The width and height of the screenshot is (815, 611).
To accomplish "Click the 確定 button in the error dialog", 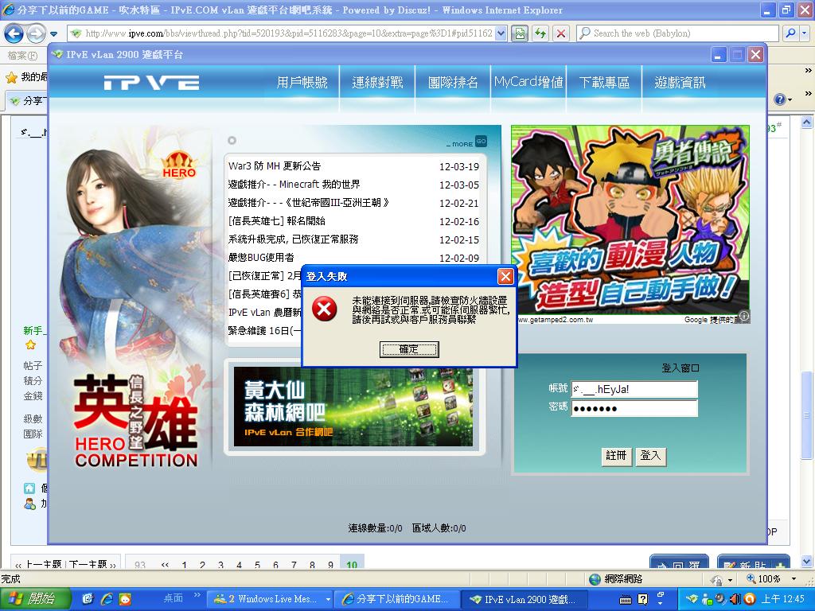I will pos(409,349).
